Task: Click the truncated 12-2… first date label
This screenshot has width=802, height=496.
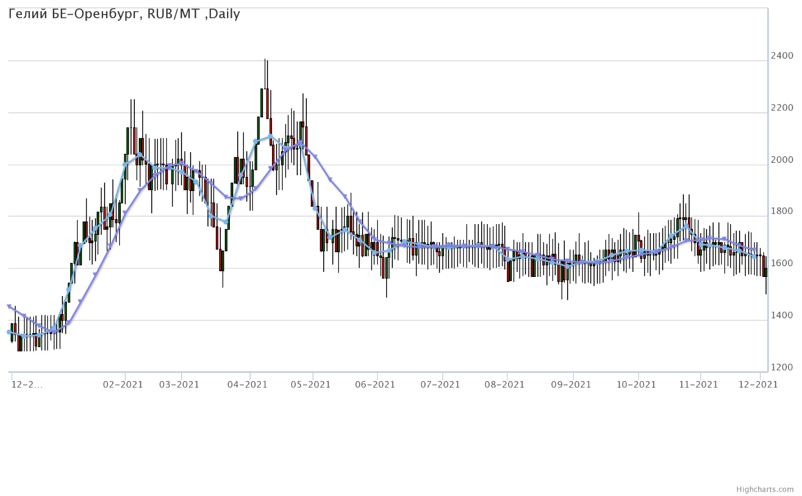Action: pyautogui.click(x=26, y=384)
